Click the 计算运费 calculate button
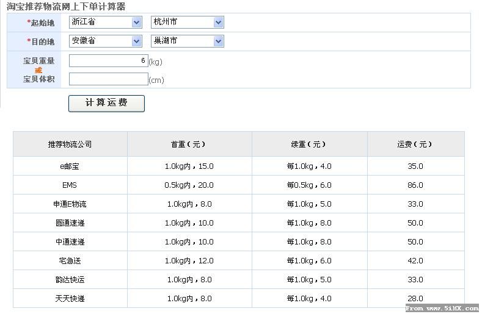This screenshot has width=482, height=314. click(106, 104)
